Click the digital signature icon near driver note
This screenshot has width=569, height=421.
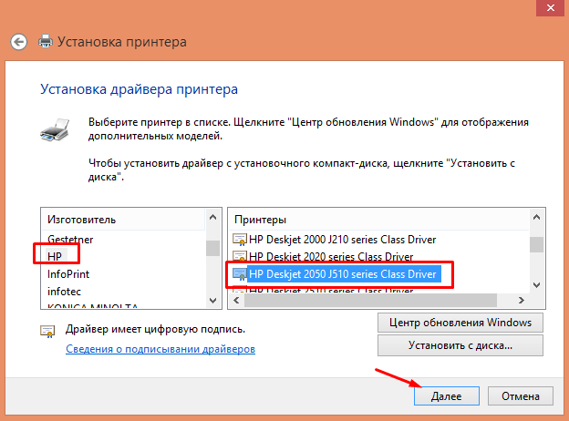click(47, 331)
